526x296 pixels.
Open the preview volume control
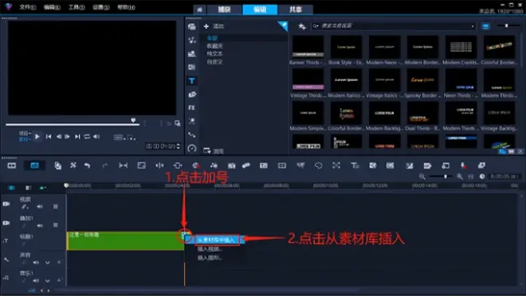[96, 137]
